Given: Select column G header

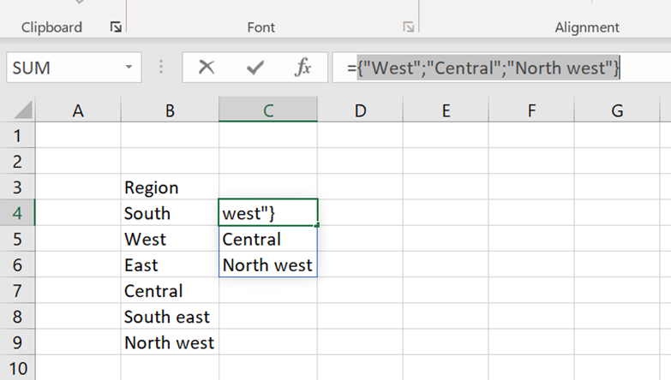Looking at the screenshot, I should pyautogui.click(x=617, y=110).
